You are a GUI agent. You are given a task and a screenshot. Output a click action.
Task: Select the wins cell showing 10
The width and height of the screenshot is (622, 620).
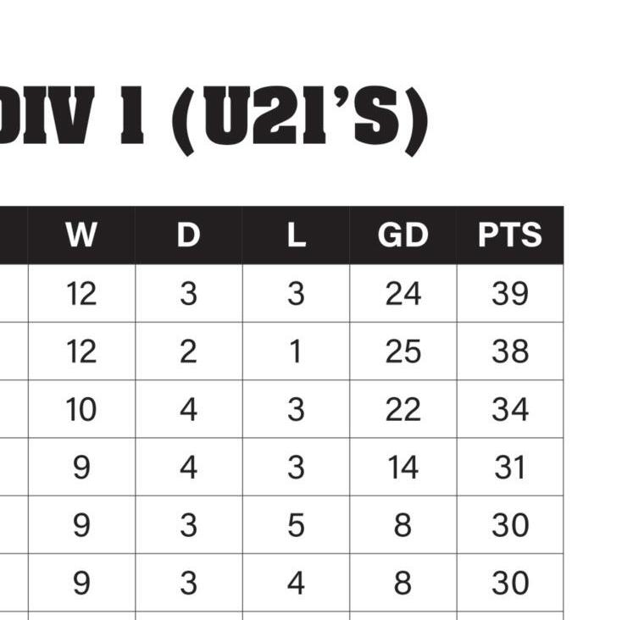click(81, 409)
